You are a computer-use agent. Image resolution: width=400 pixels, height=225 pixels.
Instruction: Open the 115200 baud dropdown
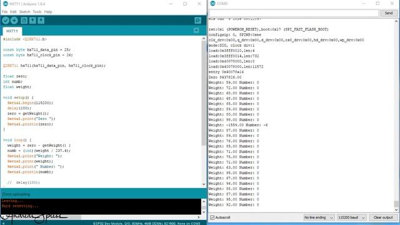[x=351, y=217]
